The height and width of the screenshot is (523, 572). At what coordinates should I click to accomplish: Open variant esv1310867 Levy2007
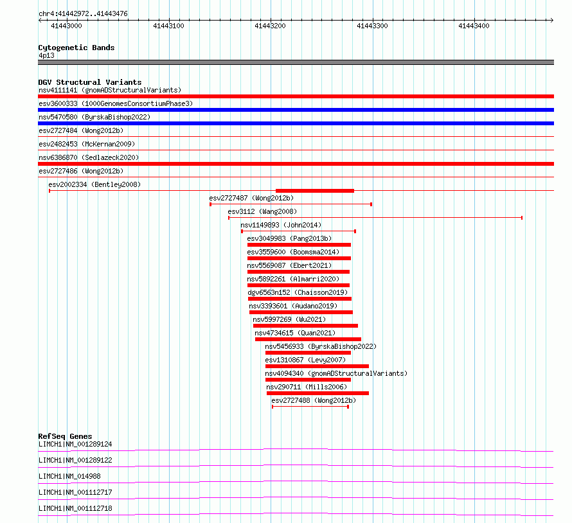[305, 360]
